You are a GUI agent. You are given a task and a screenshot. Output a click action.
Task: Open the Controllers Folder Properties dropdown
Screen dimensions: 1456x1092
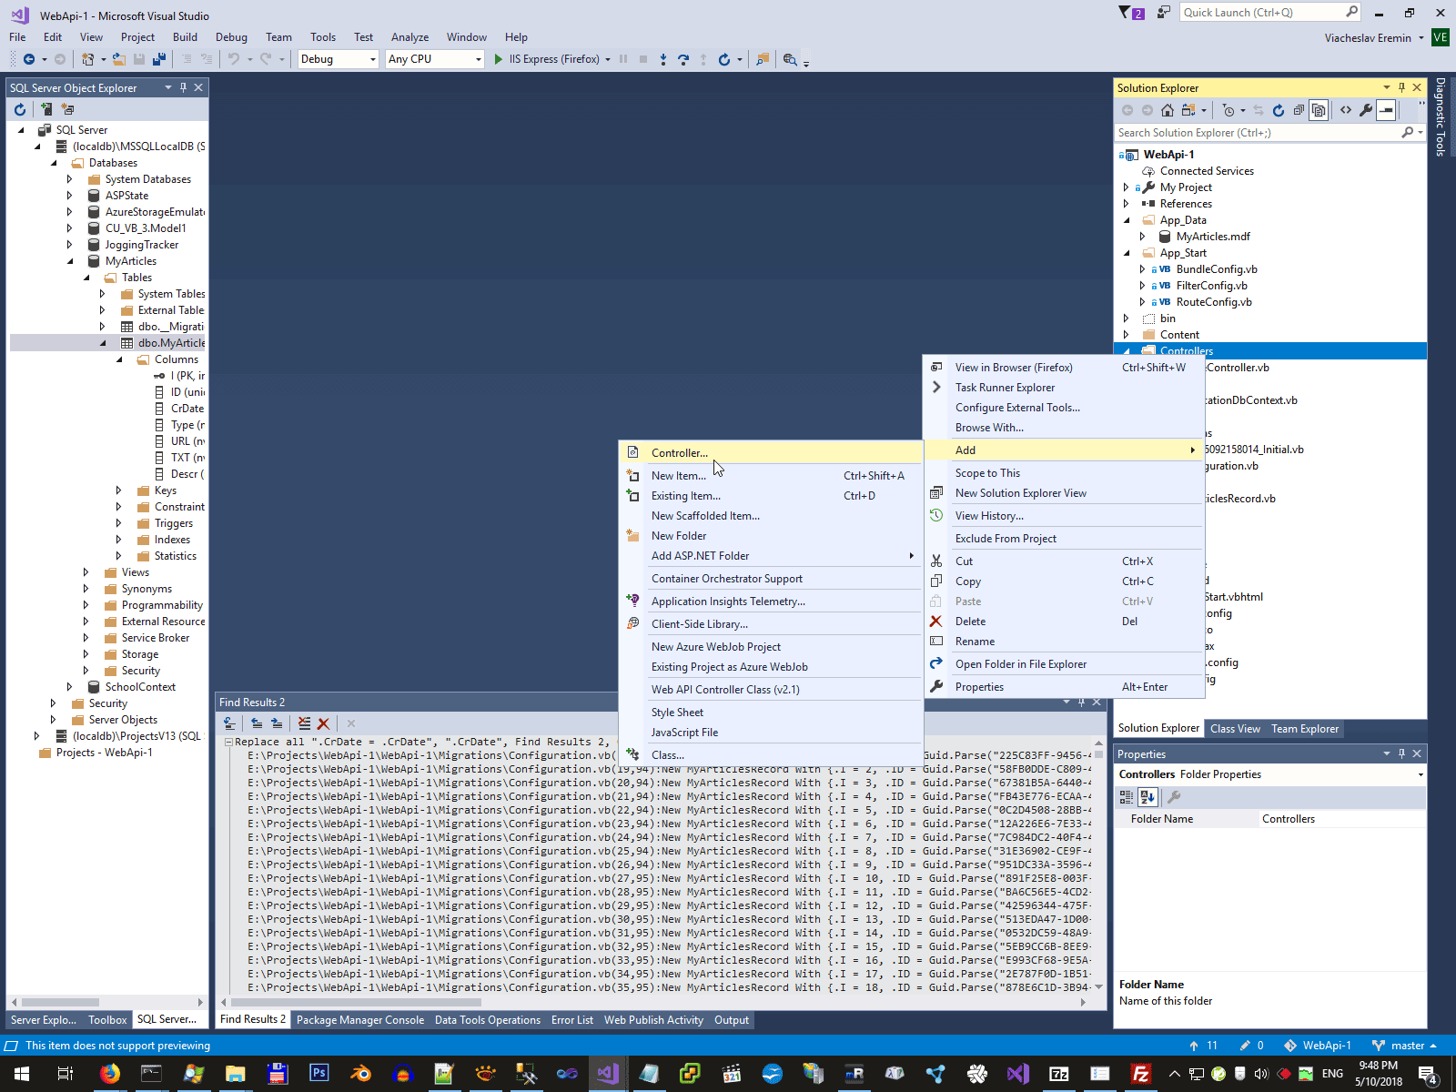coord(1421,774)
